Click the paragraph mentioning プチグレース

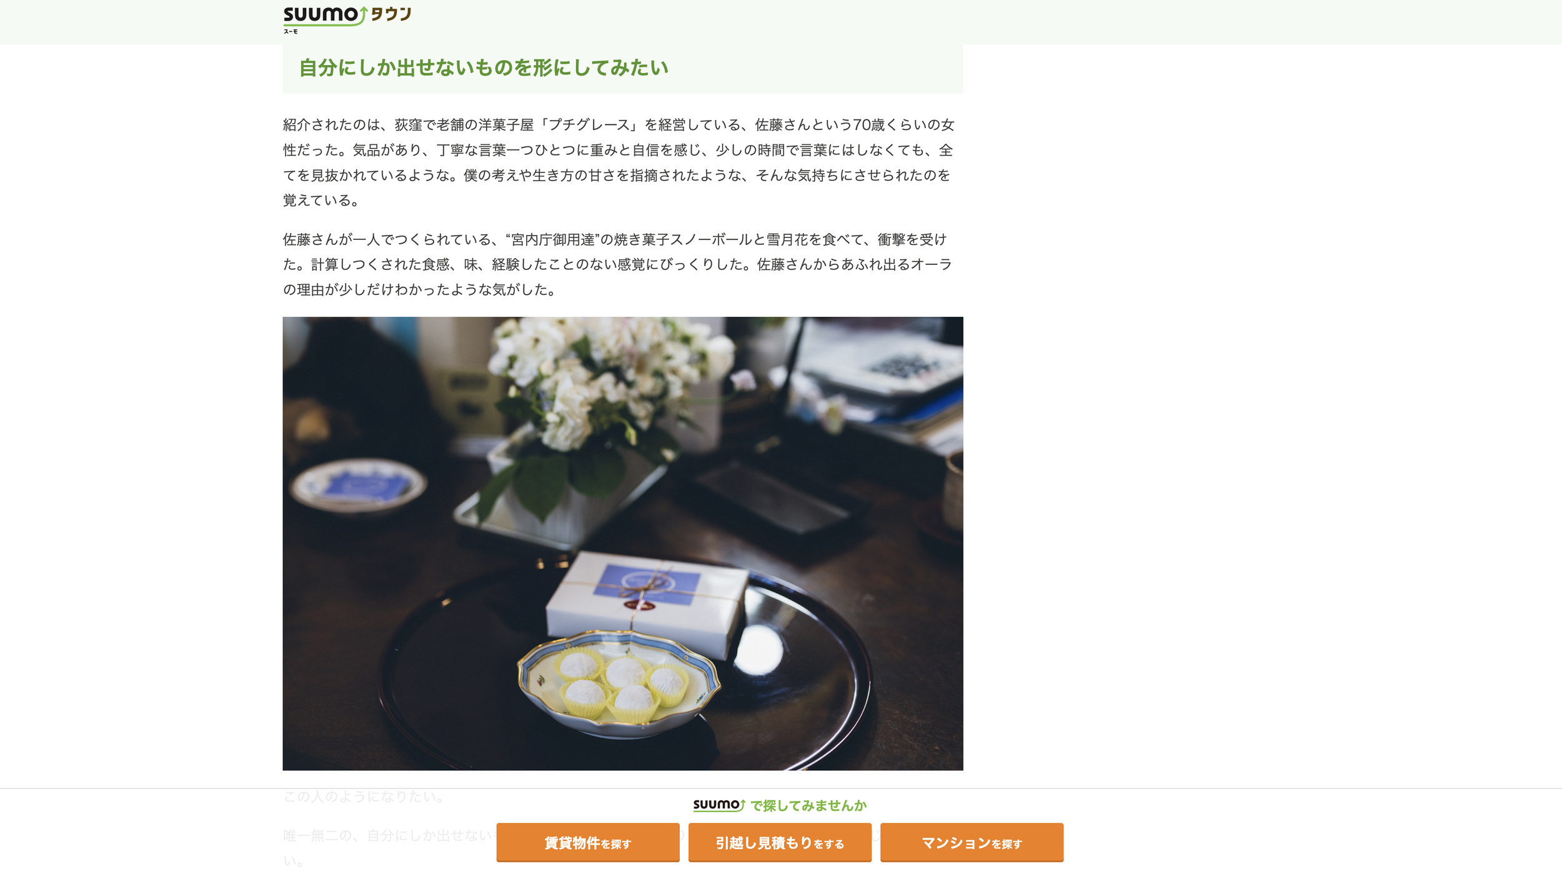pyautogui.click(x=619, y=162)
